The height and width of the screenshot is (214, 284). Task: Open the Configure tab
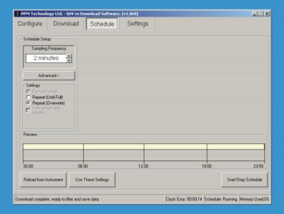30,24
